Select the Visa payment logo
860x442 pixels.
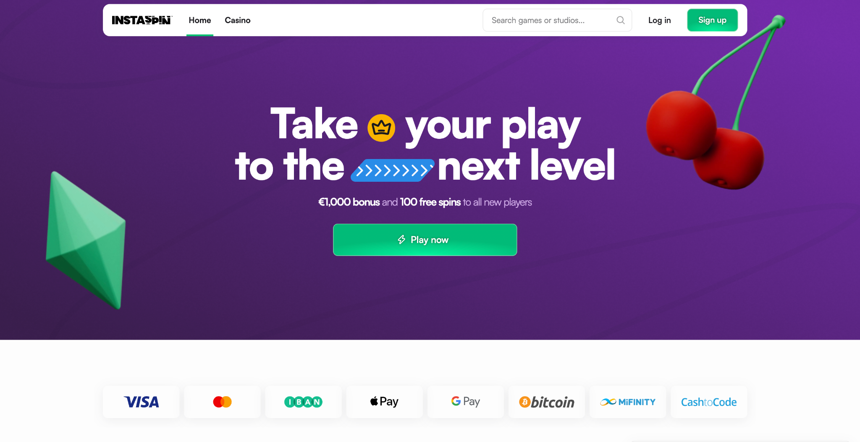[141, 402]
